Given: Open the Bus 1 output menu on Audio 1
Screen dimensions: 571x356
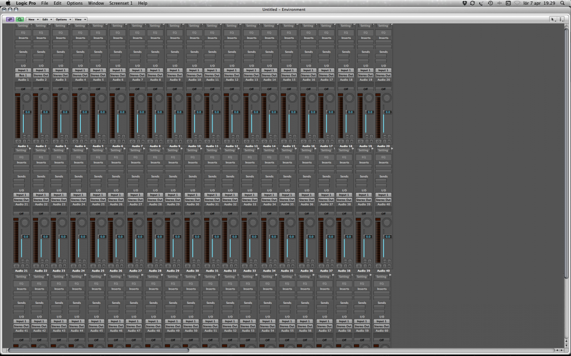Looking at the screenshot, I should [22, 75].
